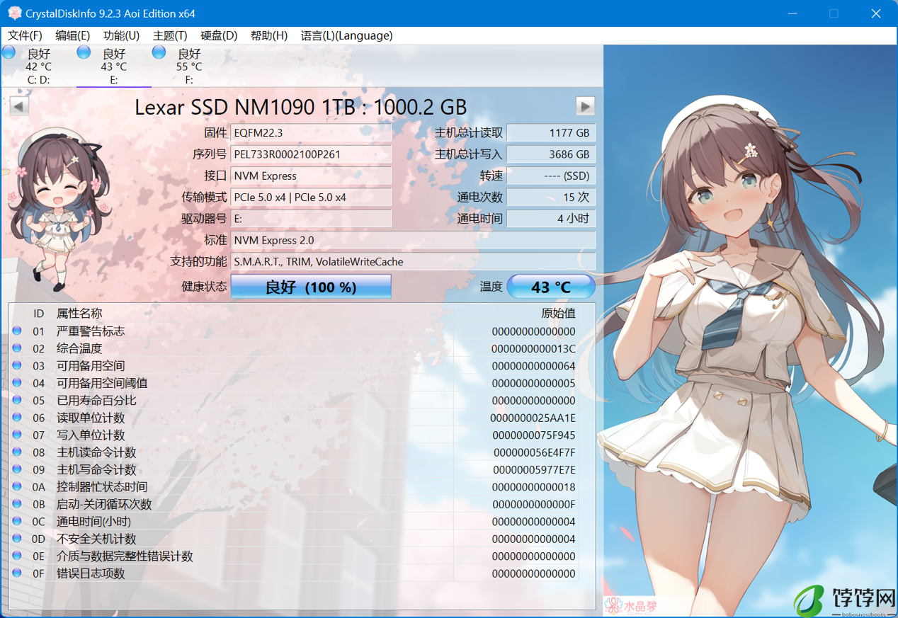The height and width of the screenshot is (618, 898).
Task: Open the 编辑(E) menu
Action: pyautogui.click(x=73, y=35)
